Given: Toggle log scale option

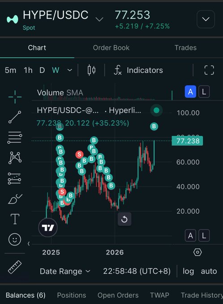Looking at the screenshot, I should tap(188, 271).
